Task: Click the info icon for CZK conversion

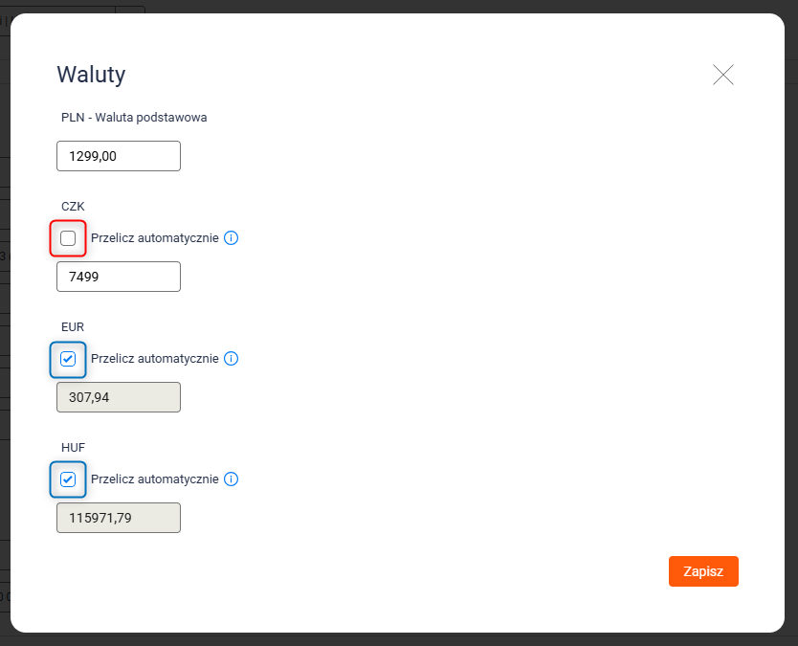Action: [231, 237]
